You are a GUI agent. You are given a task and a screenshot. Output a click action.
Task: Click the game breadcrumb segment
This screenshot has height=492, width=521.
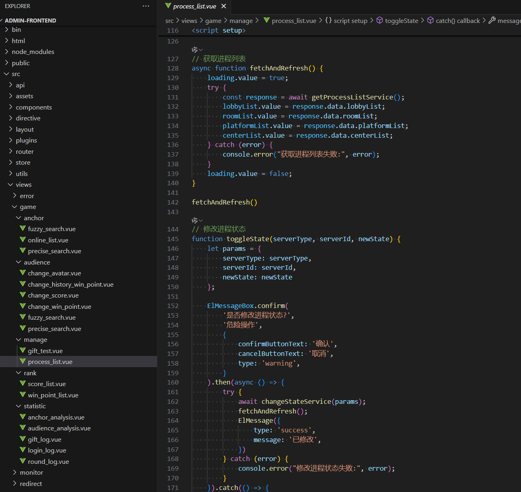tap(213, 21)
